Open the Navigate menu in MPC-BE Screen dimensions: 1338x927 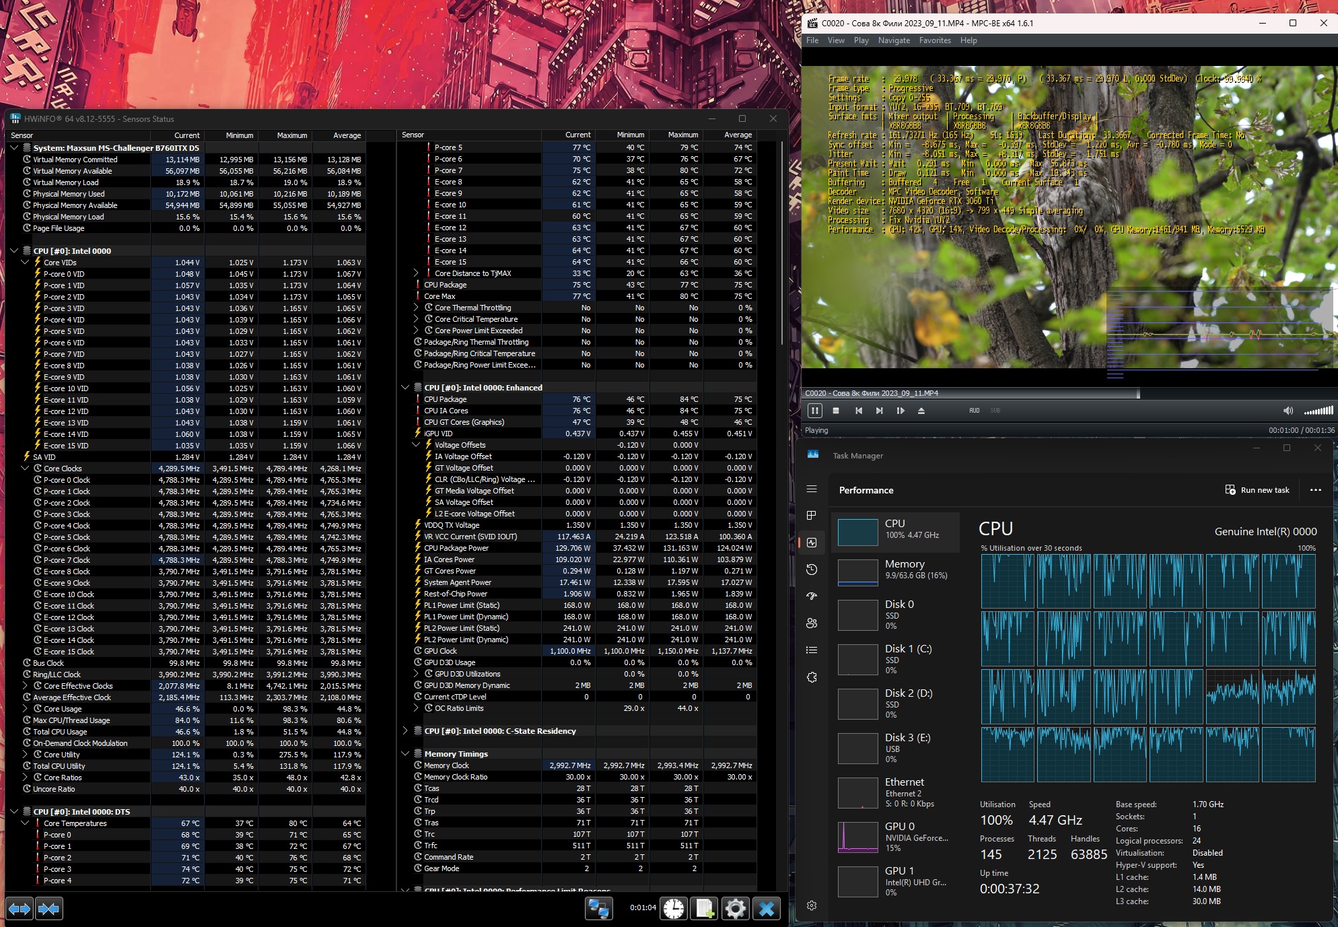893,40
